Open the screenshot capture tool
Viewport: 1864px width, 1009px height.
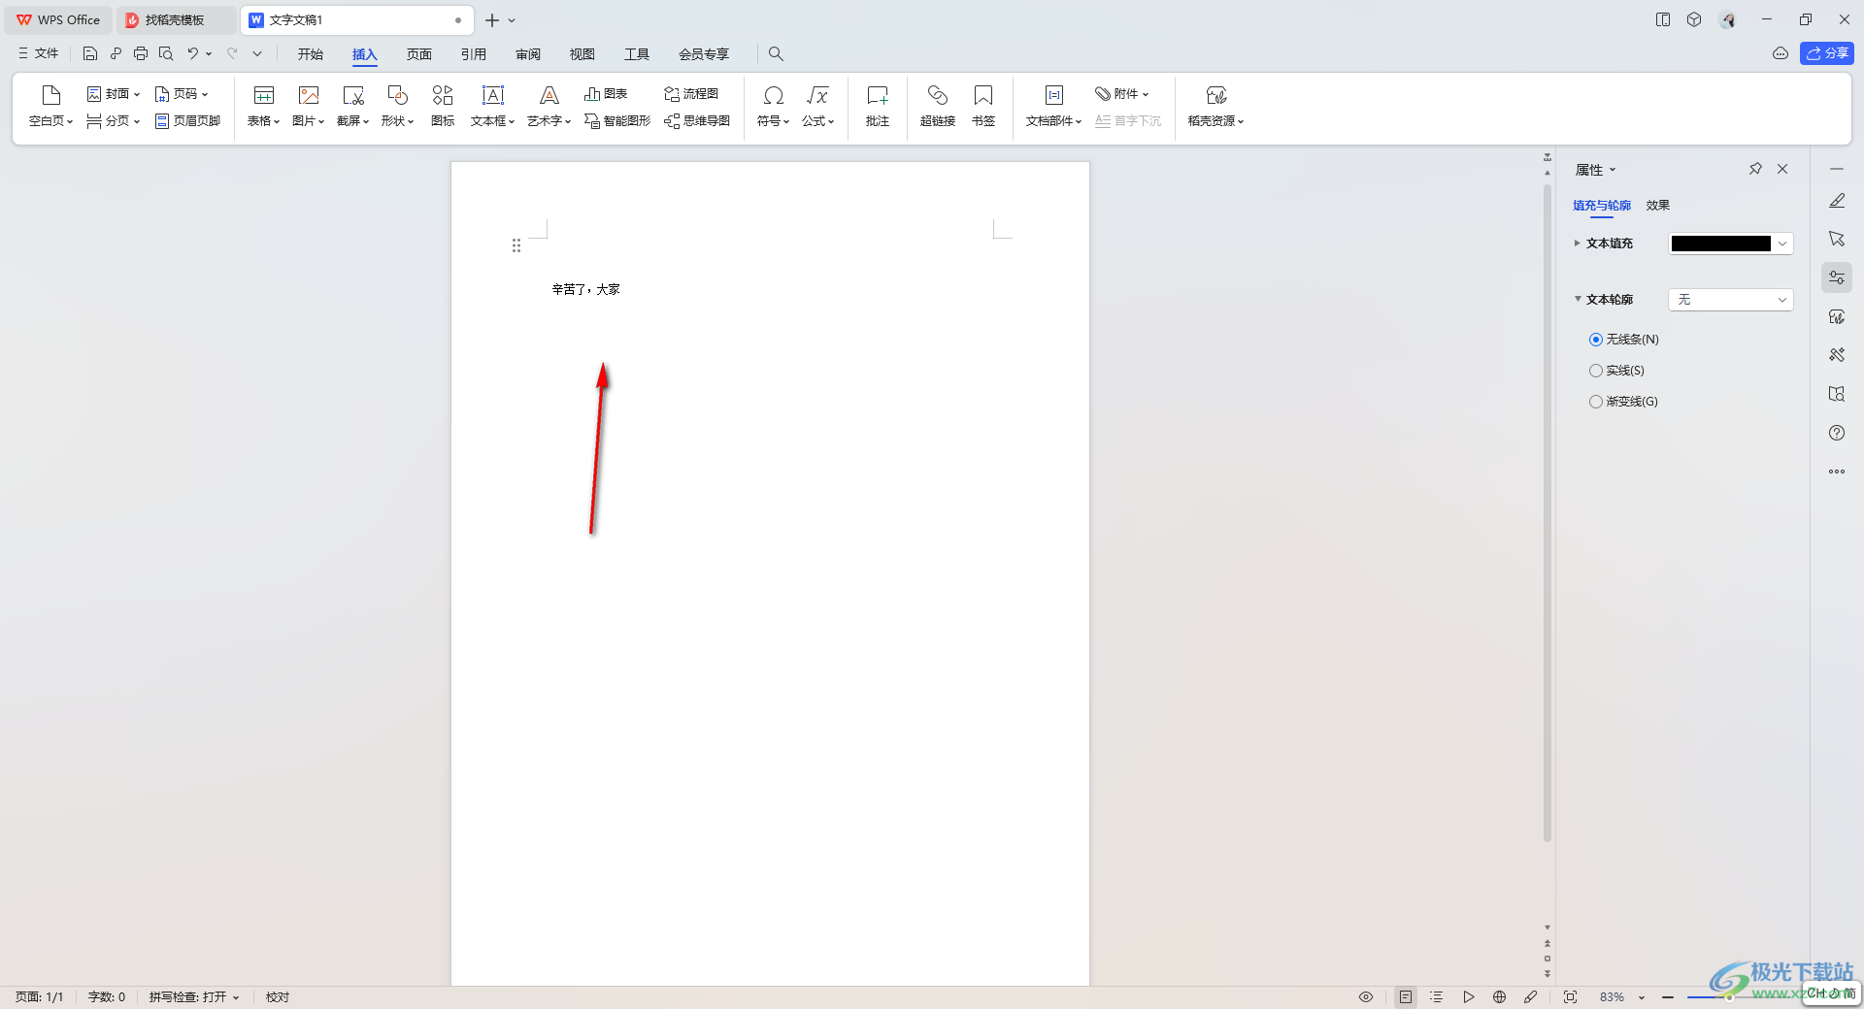pos(352,106)
